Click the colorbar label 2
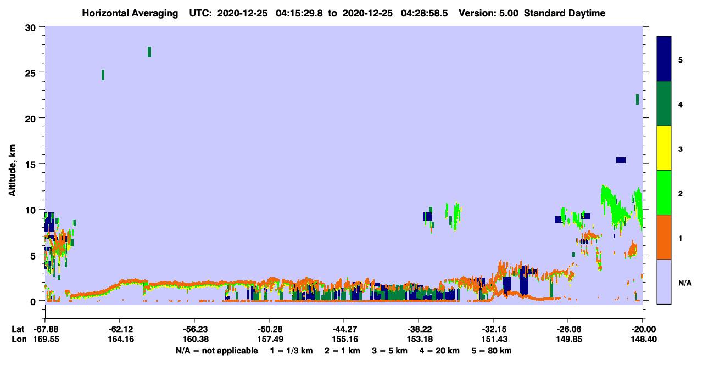 tap(680, 193)
